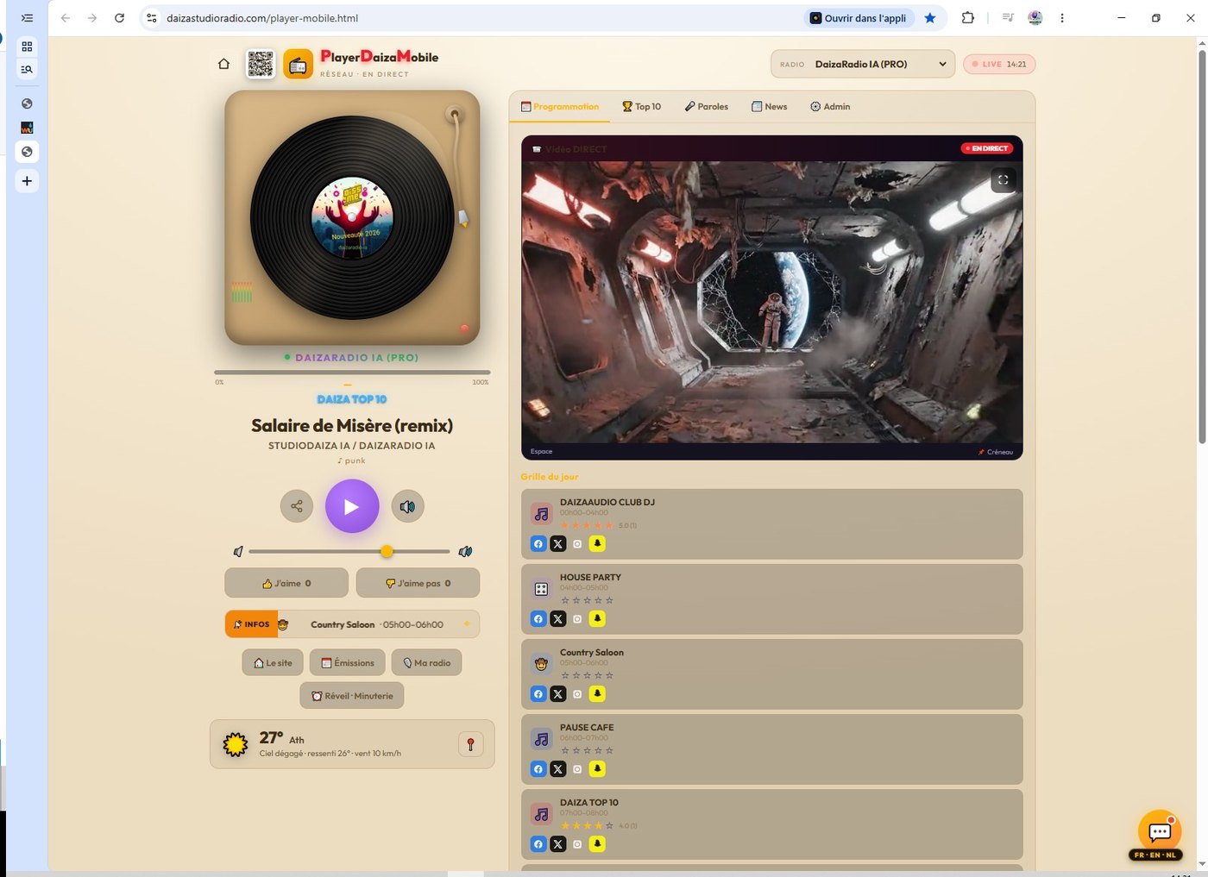Screen dimensions: 1208x877
Task: Share DAIZA TOP 10 show on Facebook
Action: 538,843
